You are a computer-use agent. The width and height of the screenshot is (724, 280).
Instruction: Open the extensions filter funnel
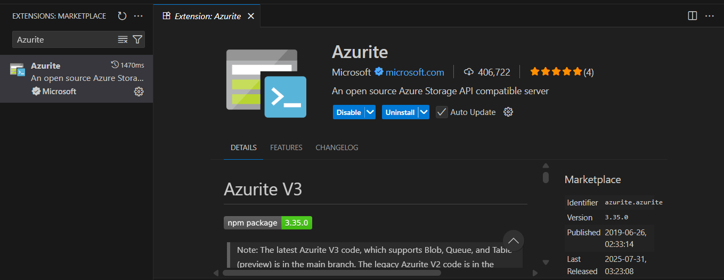137,39
